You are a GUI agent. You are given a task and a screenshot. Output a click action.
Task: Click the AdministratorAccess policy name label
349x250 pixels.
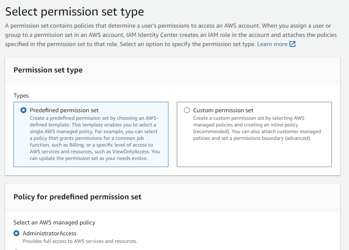49,233
